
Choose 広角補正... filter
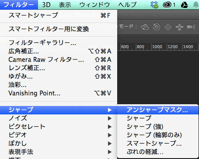click(59, 51)
